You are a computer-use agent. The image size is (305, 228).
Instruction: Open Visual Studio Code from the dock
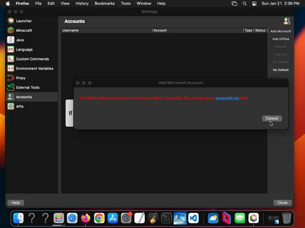coord(193,218)
